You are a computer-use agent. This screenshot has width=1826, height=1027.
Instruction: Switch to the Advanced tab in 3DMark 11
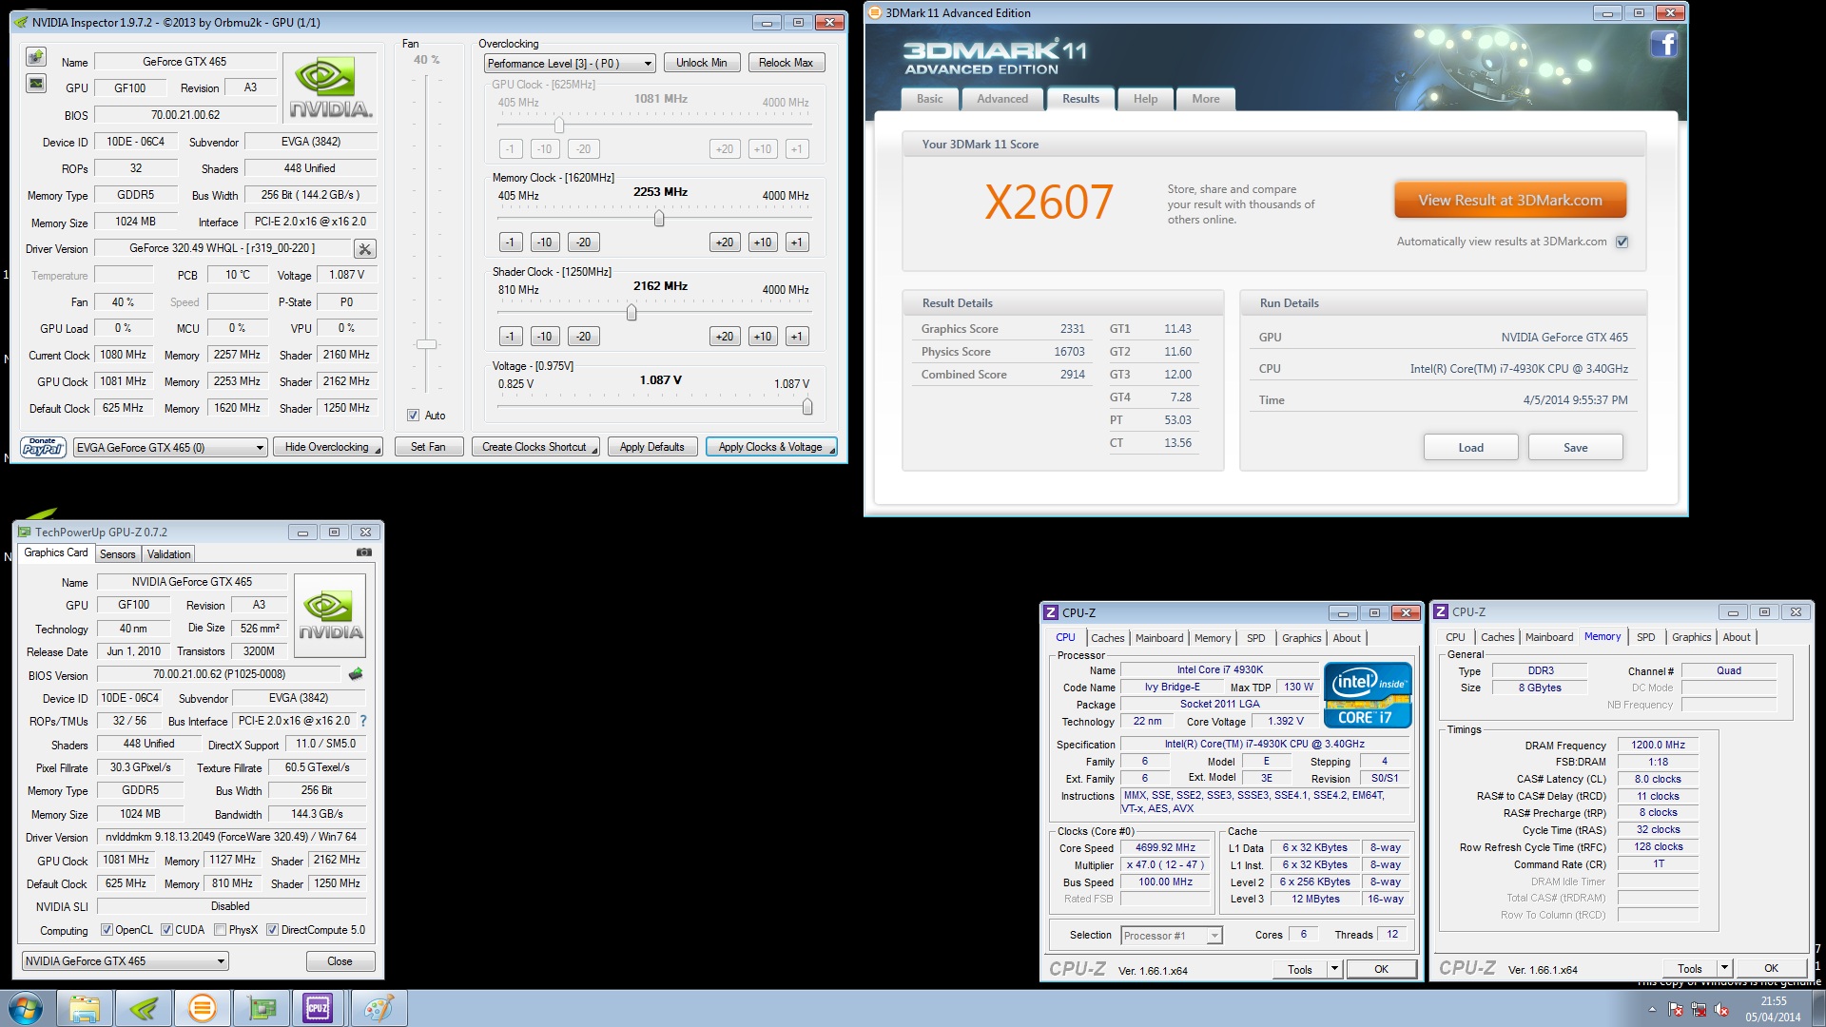coord(1002,99)
